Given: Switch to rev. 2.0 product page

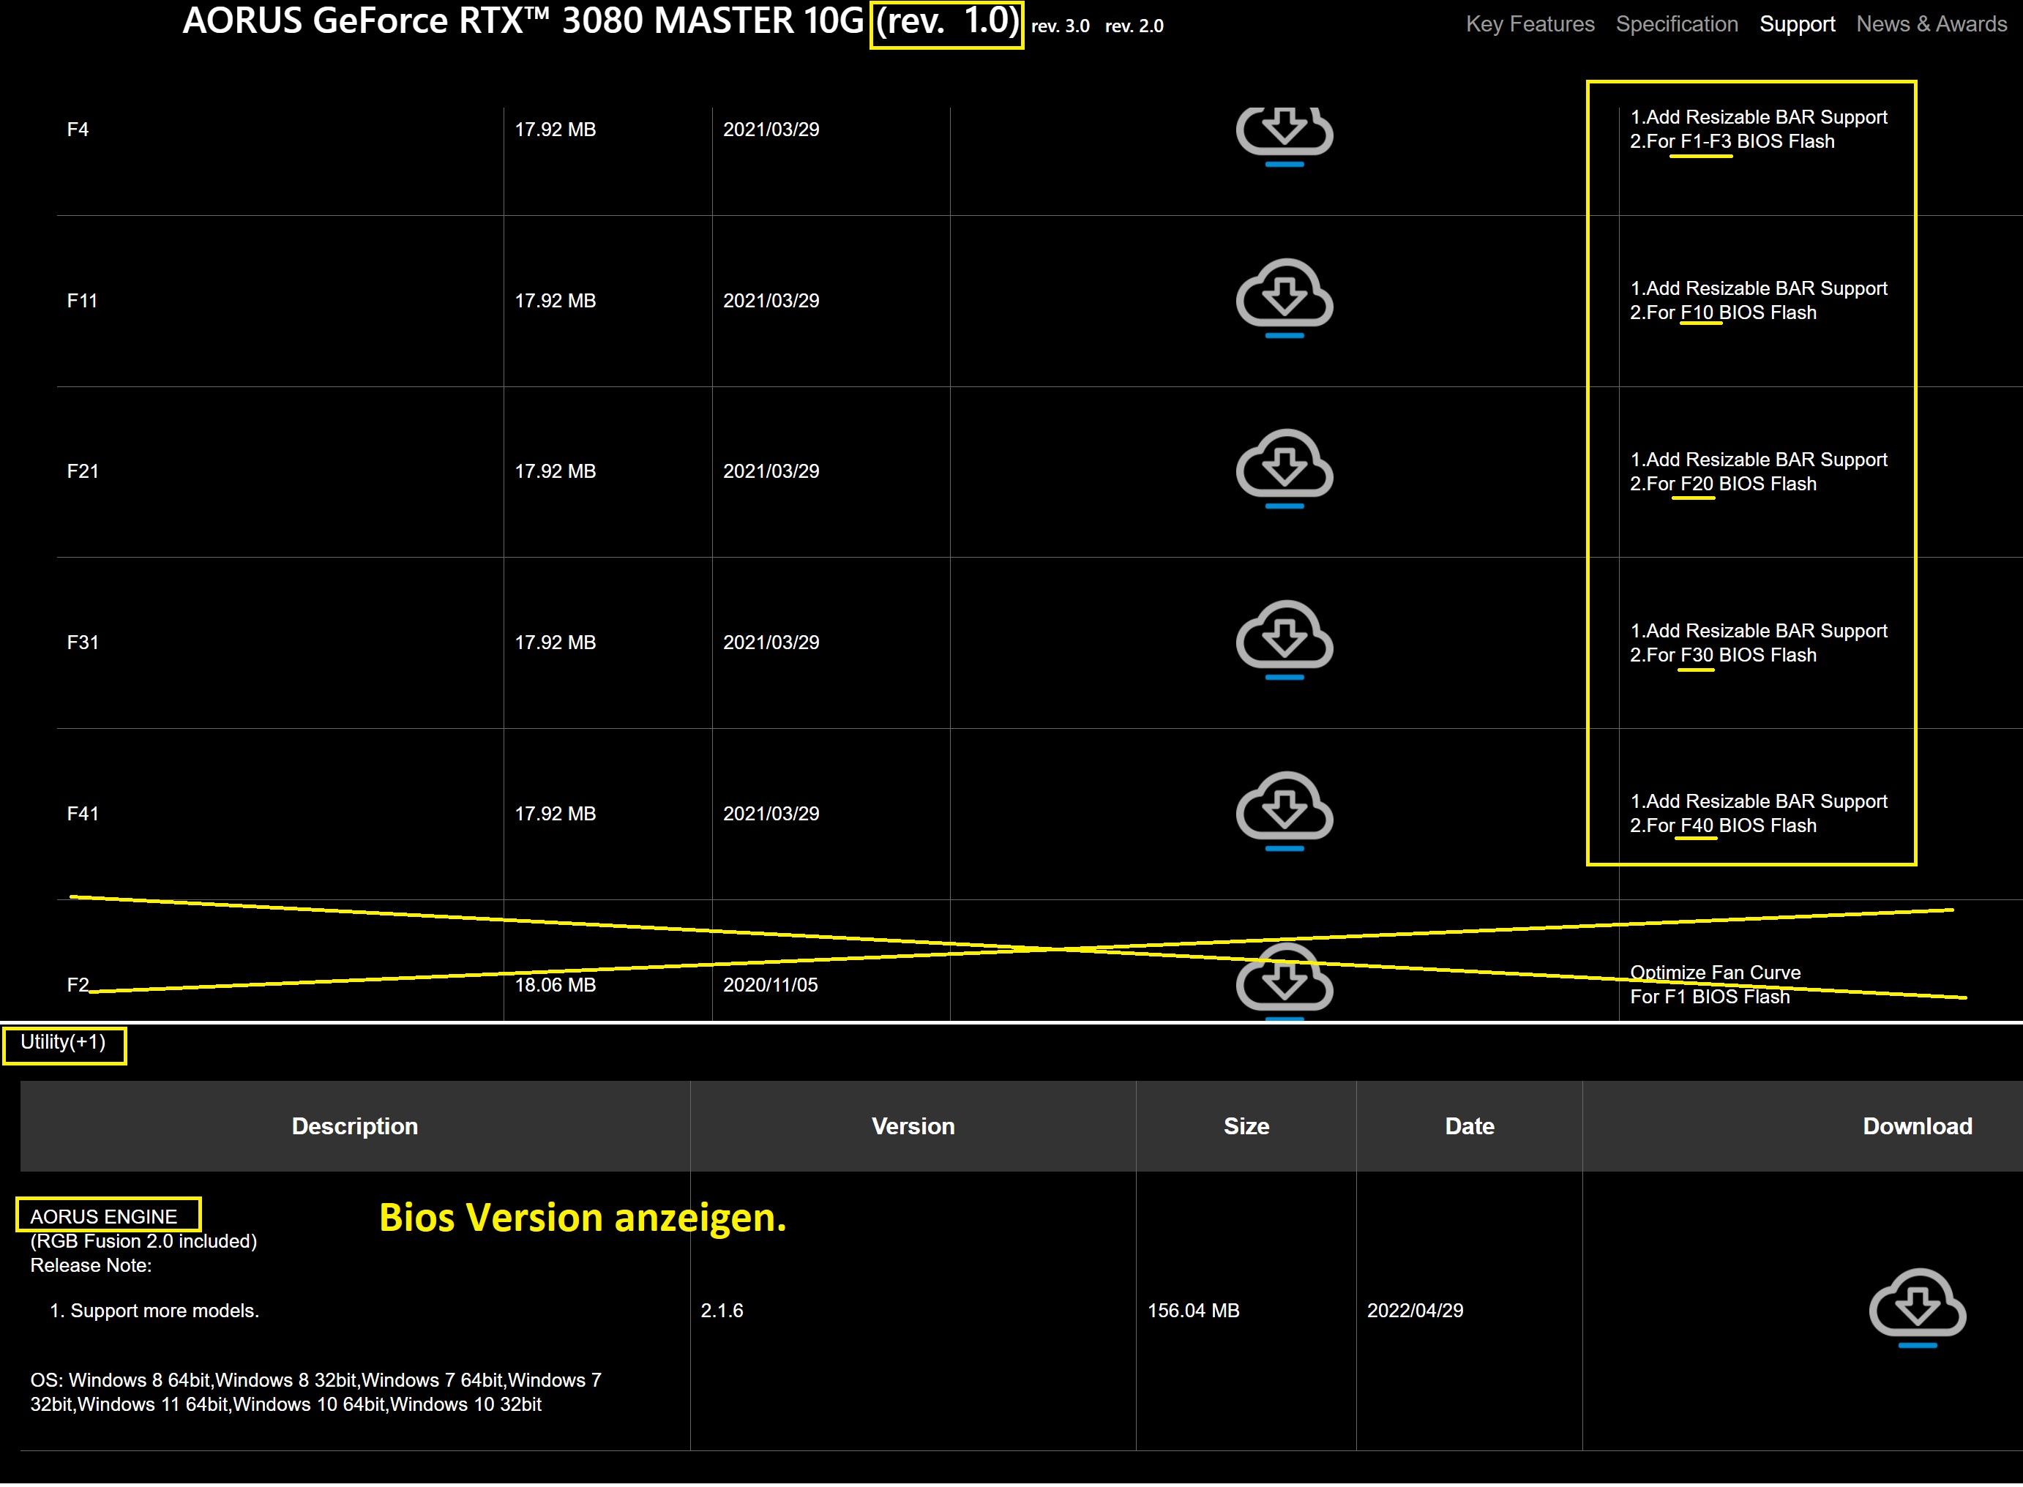Looking at the screenshot, I should tap(1134, 26).
